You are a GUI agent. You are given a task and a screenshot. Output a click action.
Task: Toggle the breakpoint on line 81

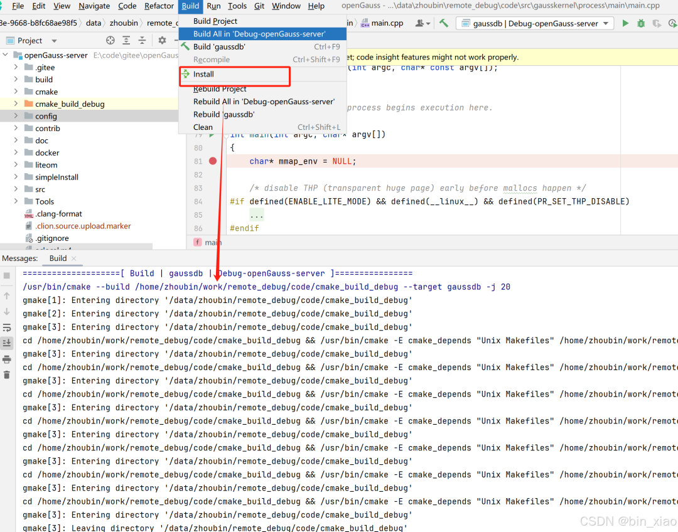tap(213, 161)
